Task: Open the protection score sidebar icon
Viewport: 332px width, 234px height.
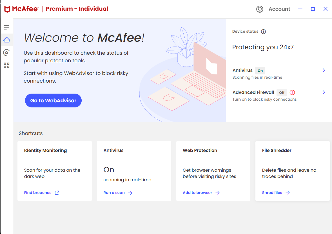Action: tap(6, 52)
